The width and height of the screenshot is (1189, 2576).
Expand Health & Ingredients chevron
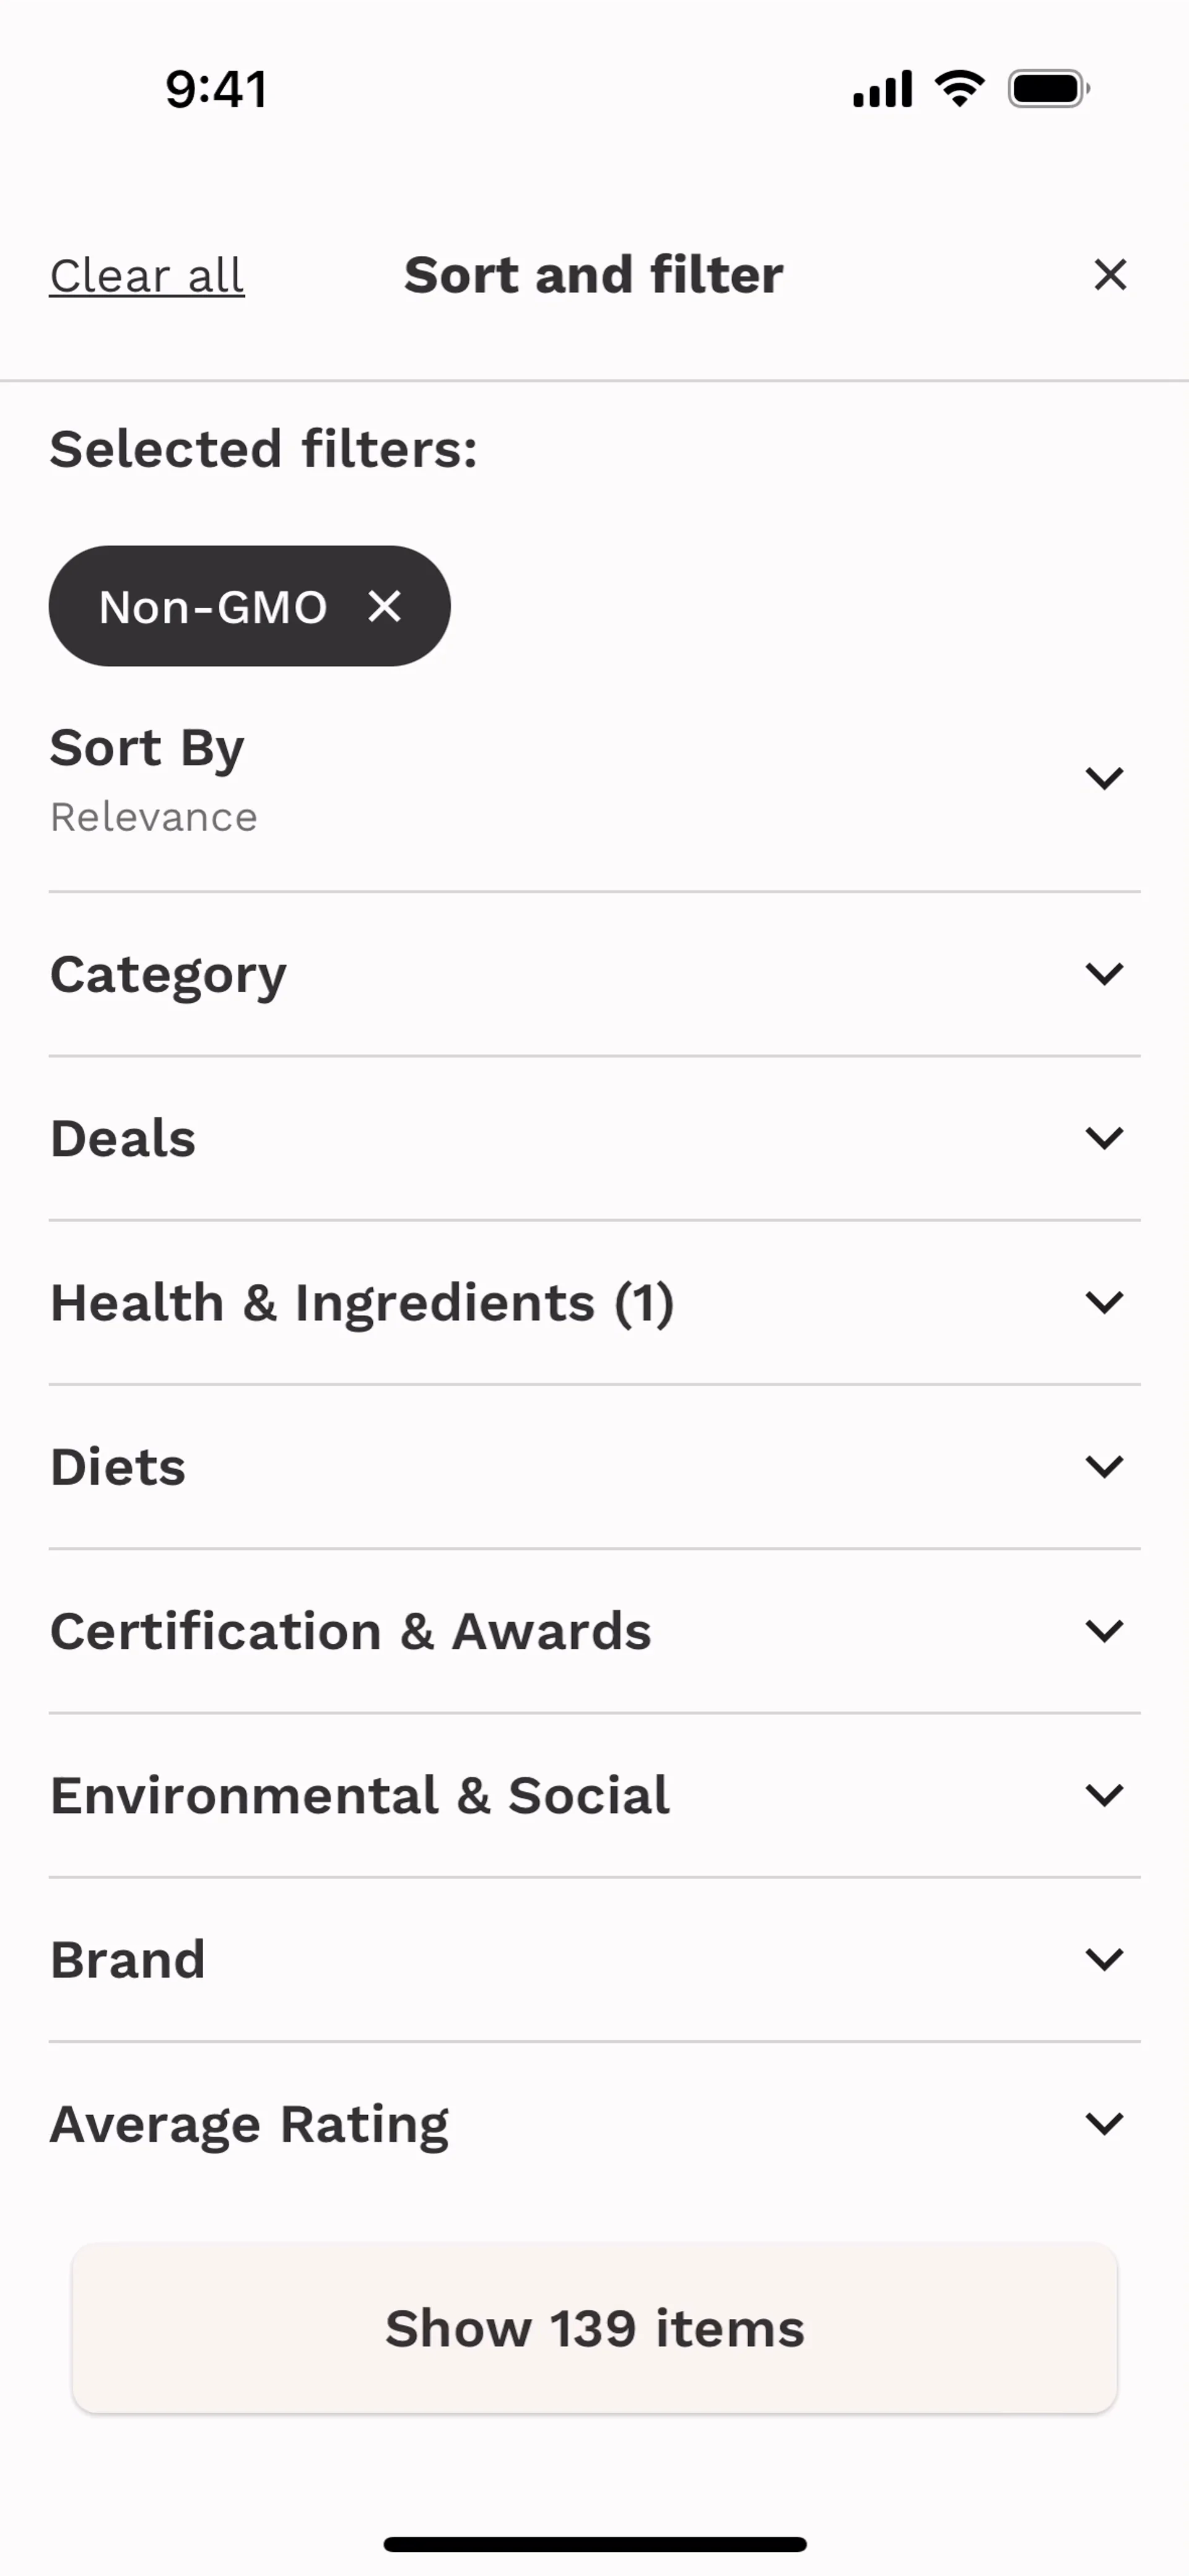(1104, 1302)
